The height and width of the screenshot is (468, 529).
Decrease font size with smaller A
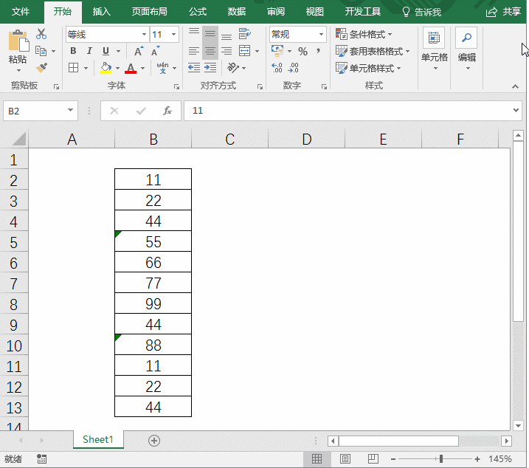click(x=155, y=51)
